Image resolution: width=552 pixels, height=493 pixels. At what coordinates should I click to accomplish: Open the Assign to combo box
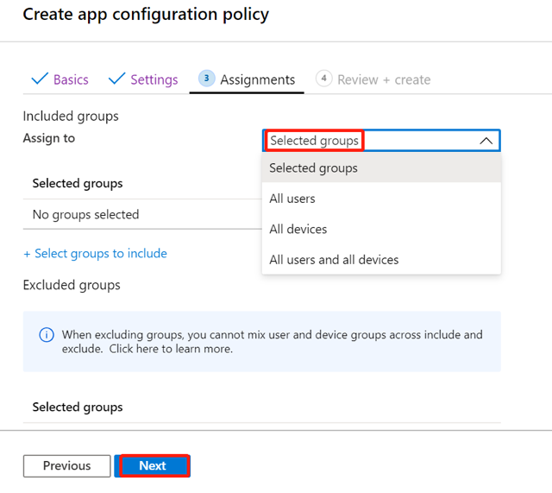[x=381, y=141]
